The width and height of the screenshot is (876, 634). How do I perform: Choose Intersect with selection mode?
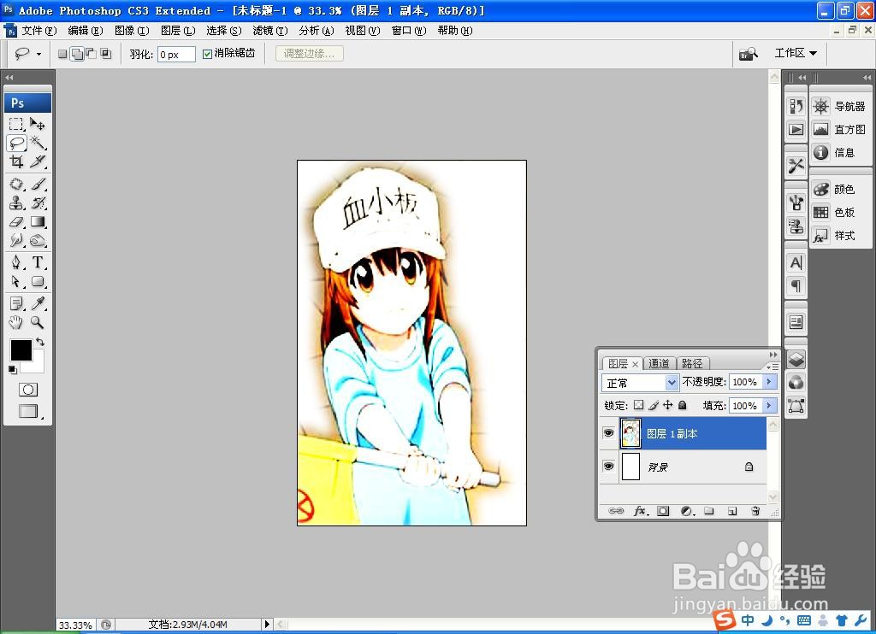(x=105, y=54)
